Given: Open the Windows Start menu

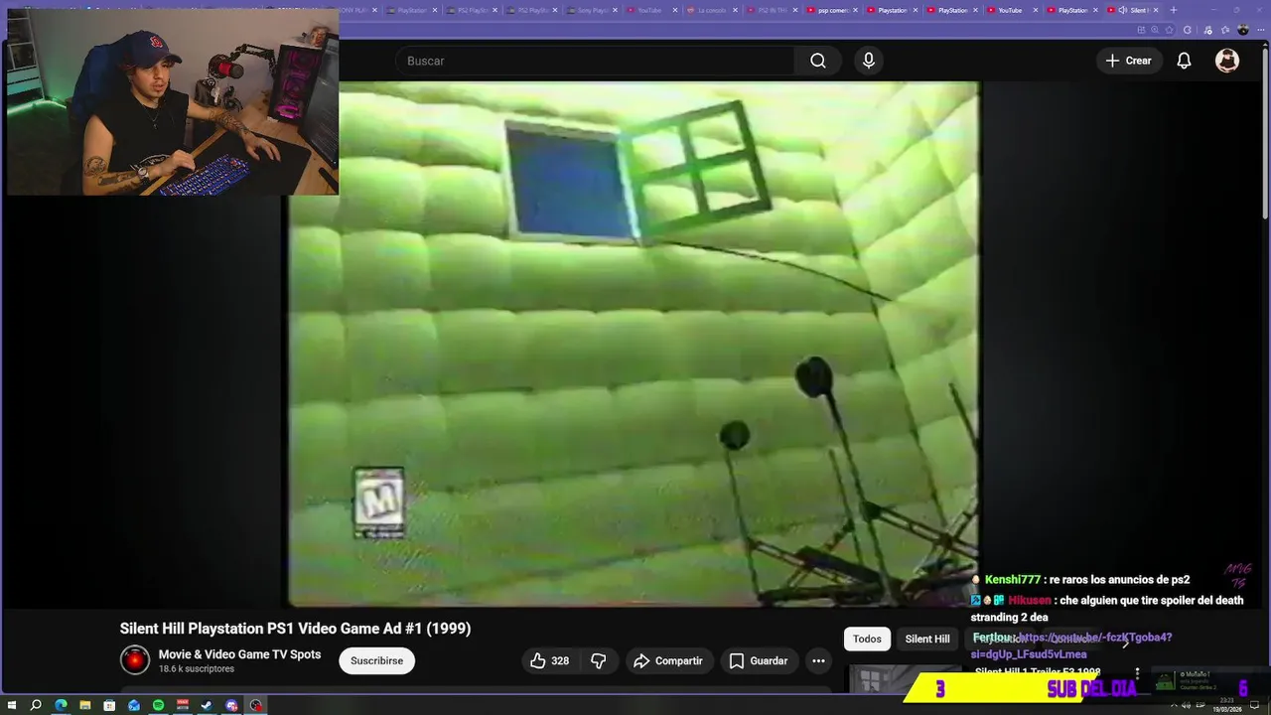Looking at the screenshot, I should (12, 705).
